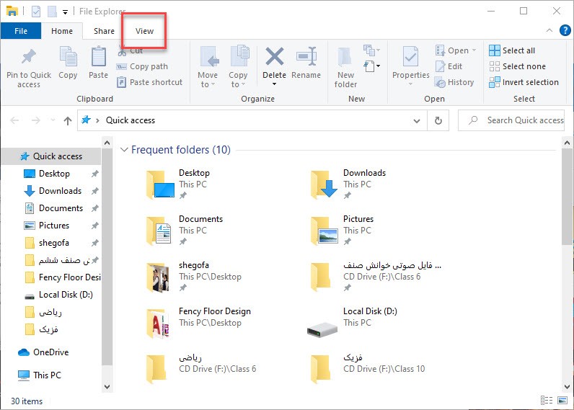
Task: Select Fency Floor Design folder tile
Action: (x=198, y=322)
